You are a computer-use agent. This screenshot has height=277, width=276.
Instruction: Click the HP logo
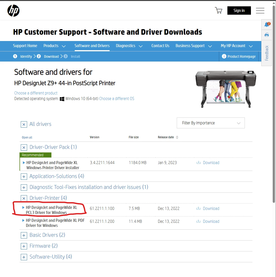13,11
